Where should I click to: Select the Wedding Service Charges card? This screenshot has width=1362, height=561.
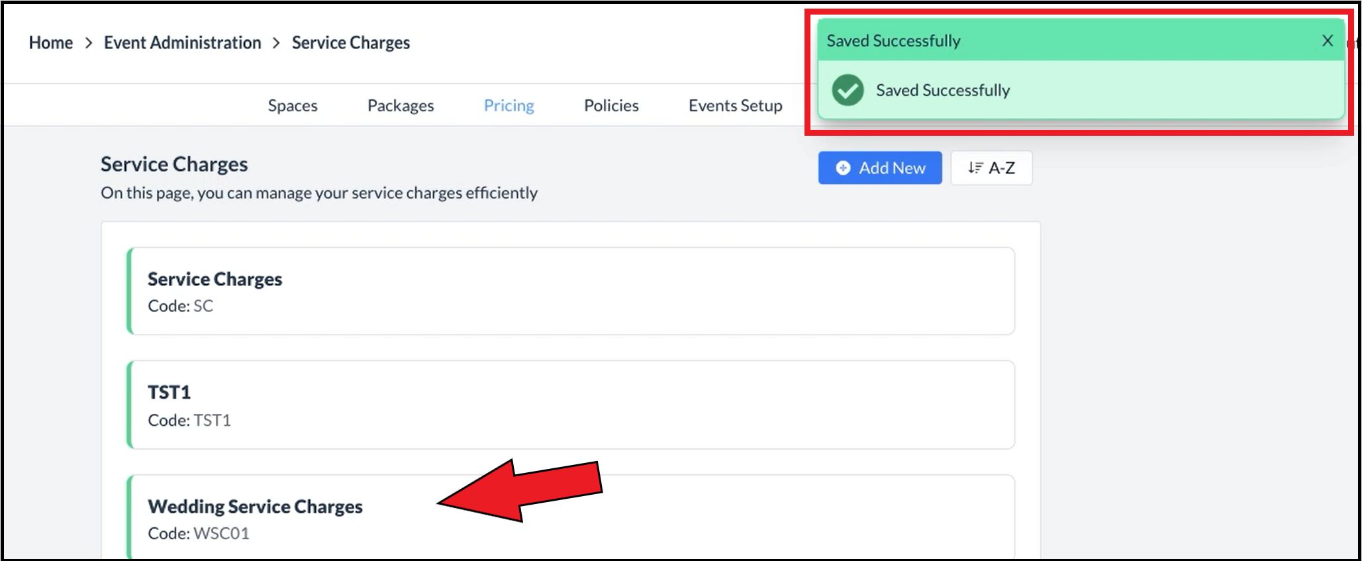click(x=571, y=518)
